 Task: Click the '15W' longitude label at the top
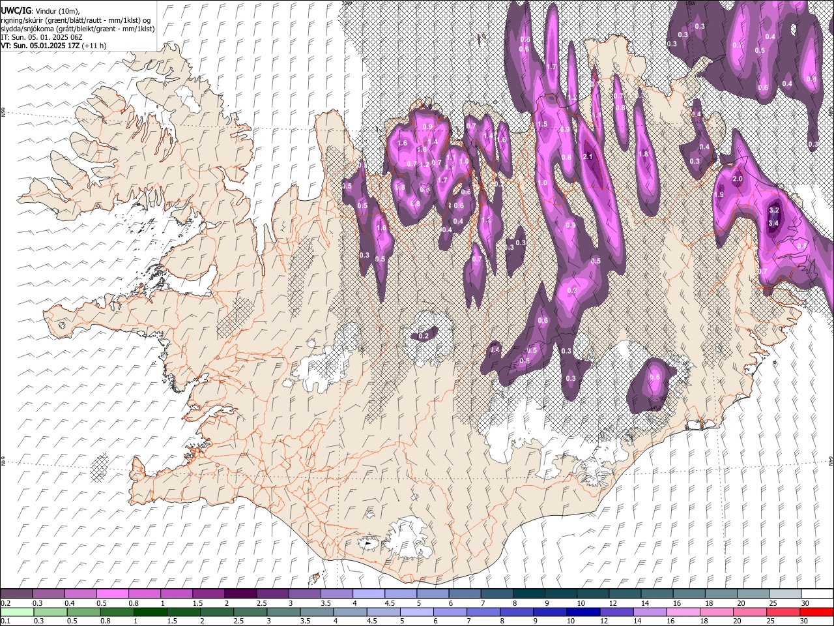[691, 3]
